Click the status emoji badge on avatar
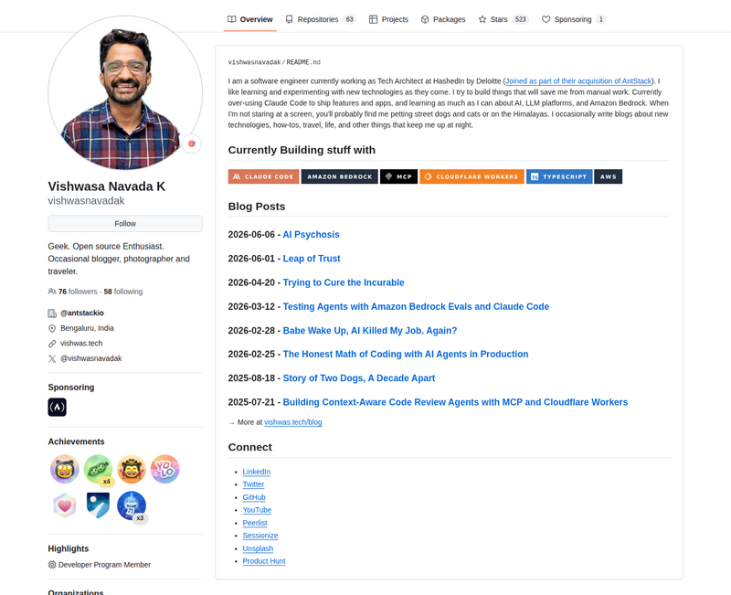This screenshot has height=595, width=731. point(192,143)
